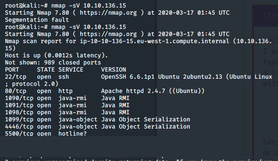Click the SERVICE column header

(71, 70)
